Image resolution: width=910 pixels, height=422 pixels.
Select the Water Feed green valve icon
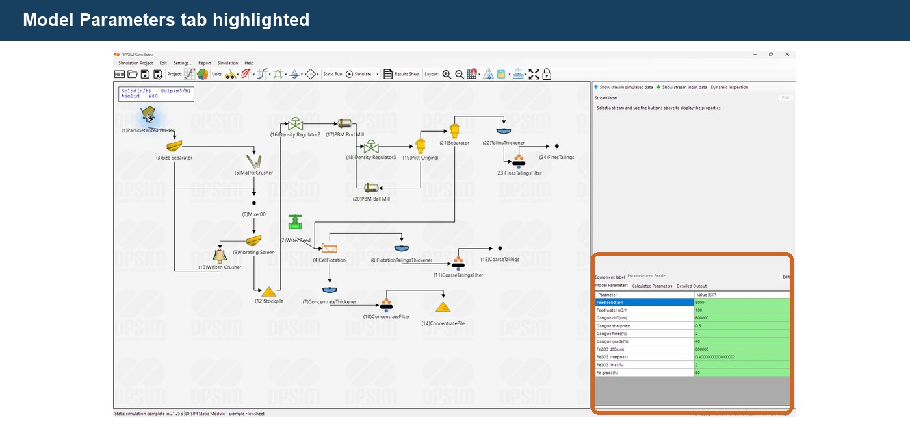pos(295,222)
